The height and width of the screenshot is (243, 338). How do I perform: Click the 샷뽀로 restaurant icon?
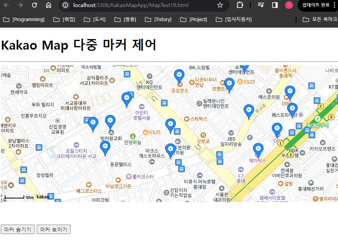[203, 135]
